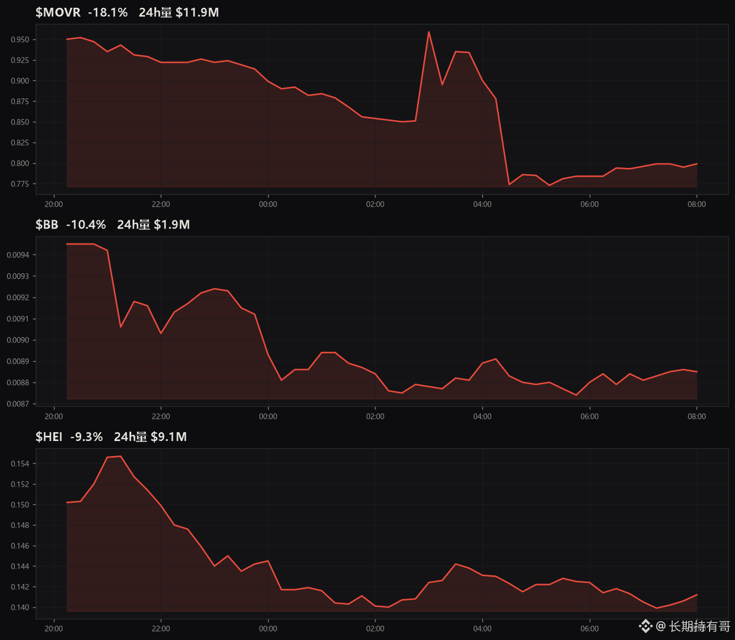Select the 04:00 time label under BB chart
The height and width of the screenshot is (640, 735).
(x=482, y=417)
